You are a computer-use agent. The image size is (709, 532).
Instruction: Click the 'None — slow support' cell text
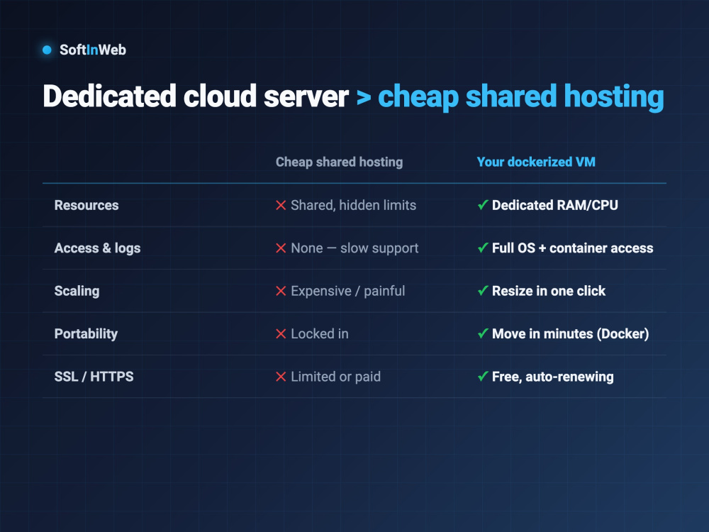click(x=354, y=248)
